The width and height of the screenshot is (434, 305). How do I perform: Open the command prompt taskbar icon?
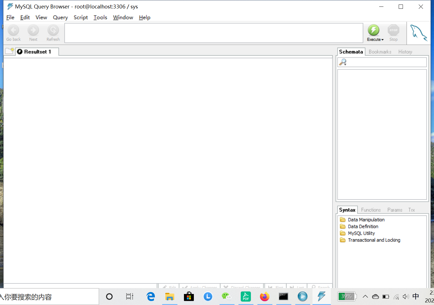coord(283,297)
